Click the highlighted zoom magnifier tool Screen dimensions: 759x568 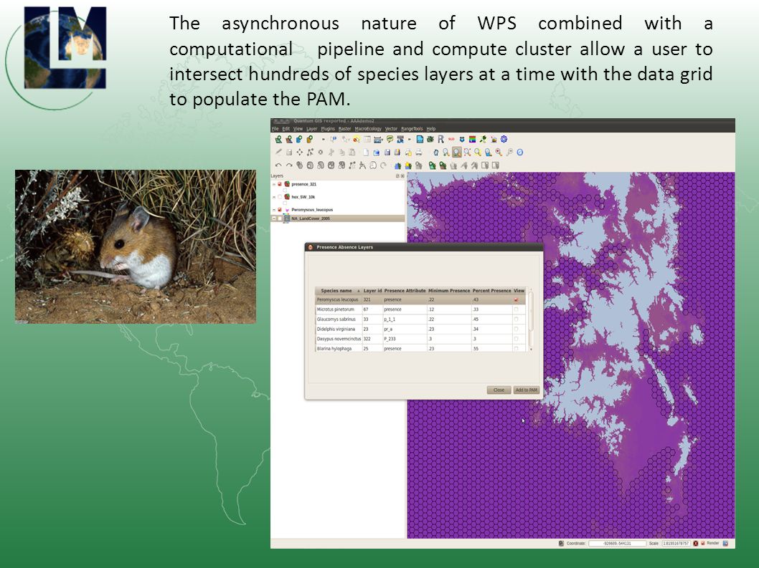coord(457,153)
